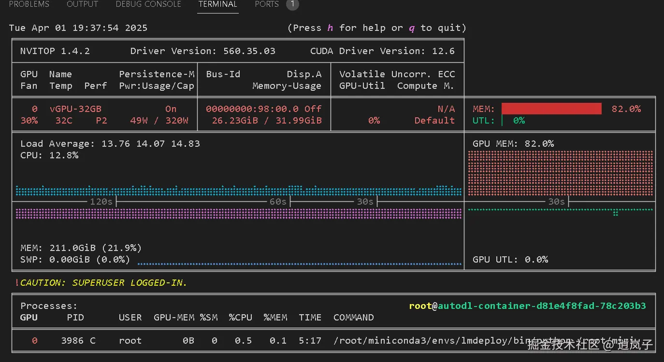
Task: Click the 120s timeline marker
Action: pos(101,201)
